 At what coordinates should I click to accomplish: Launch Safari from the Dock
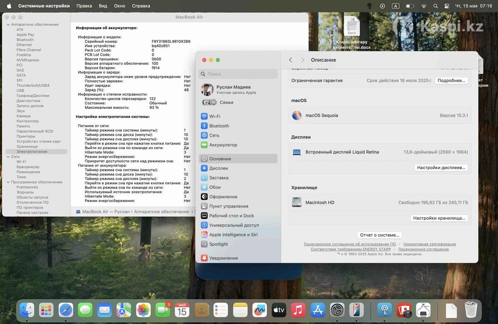(66, 310)
